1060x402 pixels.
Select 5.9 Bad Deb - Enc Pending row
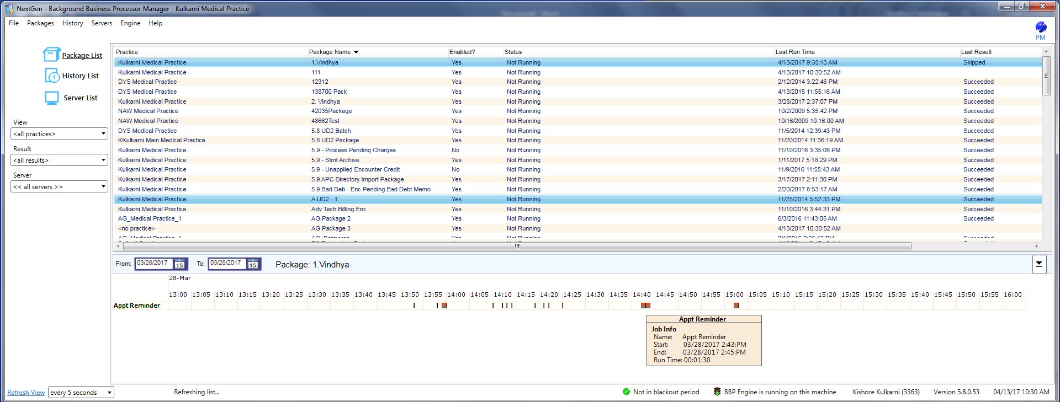[577, 189]
